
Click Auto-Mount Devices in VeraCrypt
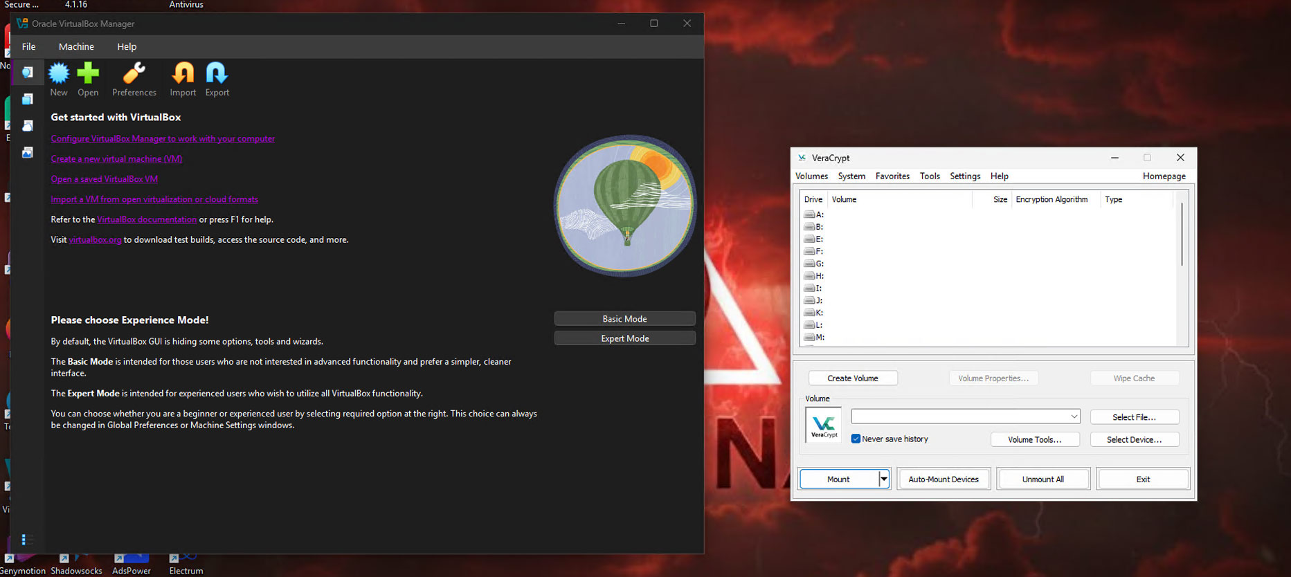tap(944, 479)
